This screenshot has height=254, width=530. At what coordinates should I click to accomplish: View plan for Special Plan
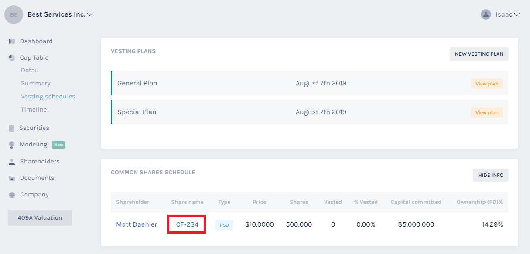pos(487,112)
